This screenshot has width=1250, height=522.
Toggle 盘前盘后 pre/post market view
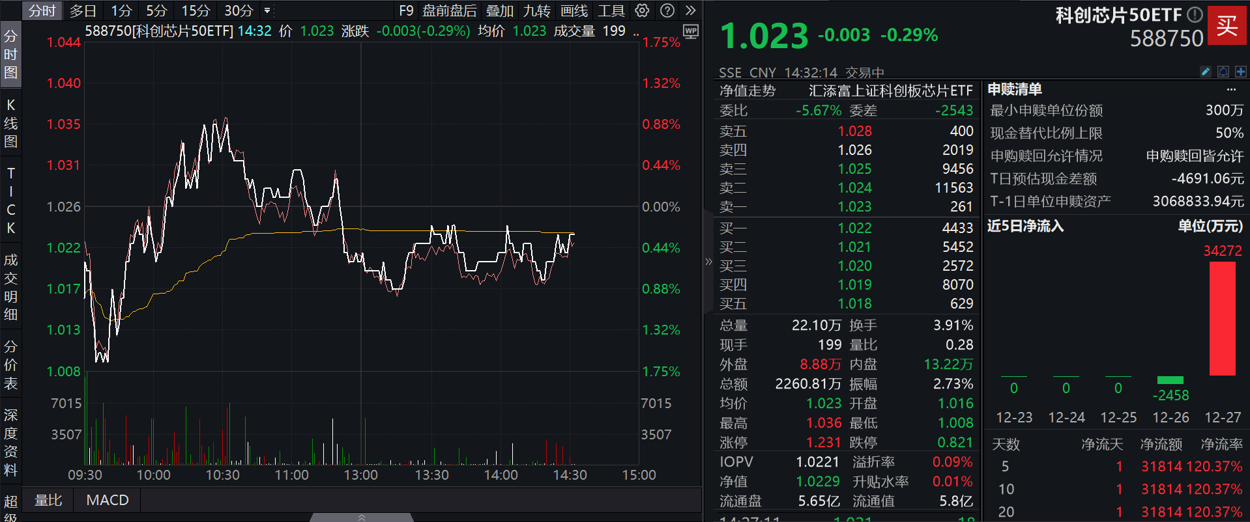pos(450,10)
